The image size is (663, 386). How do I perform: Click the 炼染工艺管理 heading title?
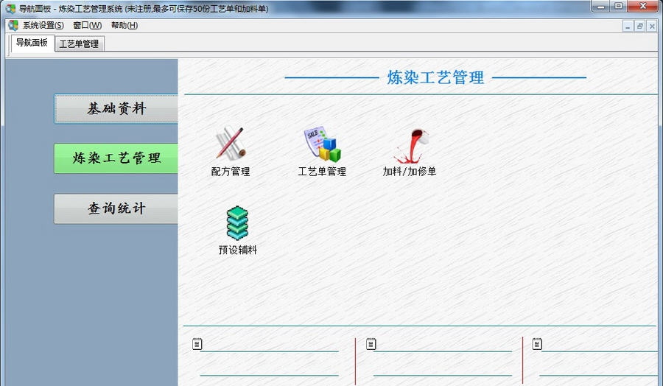[x=435, y=78]
